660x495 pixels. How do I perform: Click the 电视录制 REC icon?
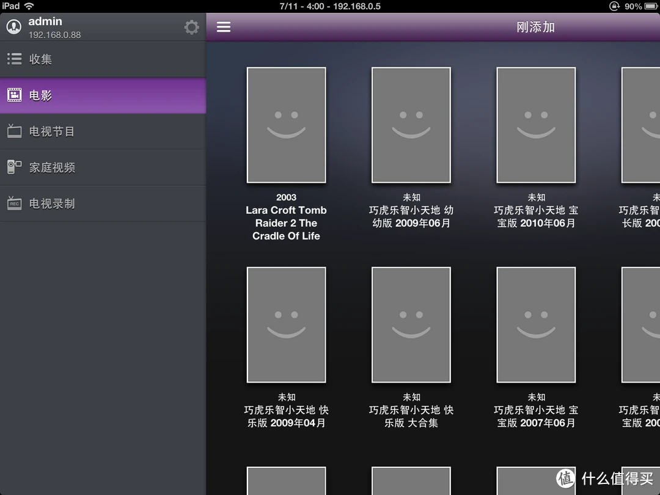(x=14, y=204)
